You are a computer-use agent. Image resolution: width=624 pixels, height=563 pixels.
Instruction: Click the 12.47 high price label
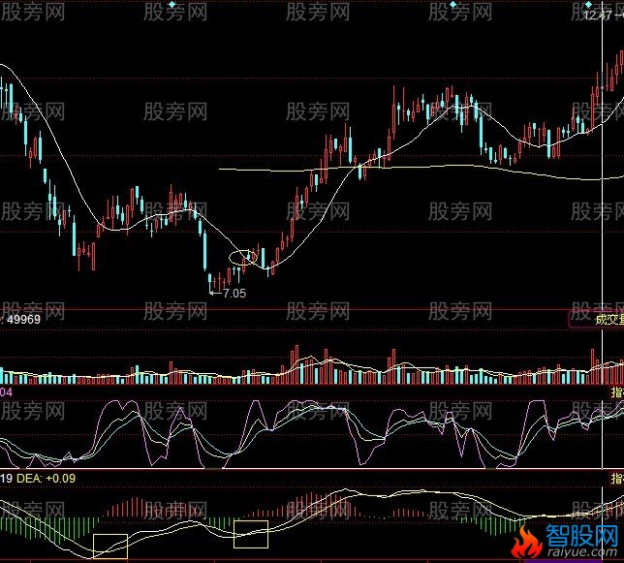[597, 16]
